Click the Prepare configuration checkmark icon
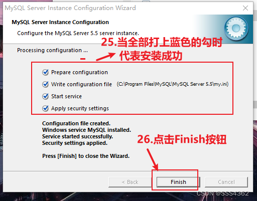The image size is (257, 201). [45, 72]
